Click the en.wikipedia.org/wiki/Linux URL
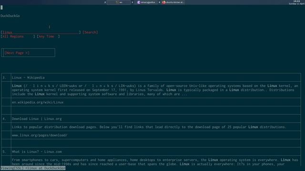305x171 pixels. coord(38,102)
